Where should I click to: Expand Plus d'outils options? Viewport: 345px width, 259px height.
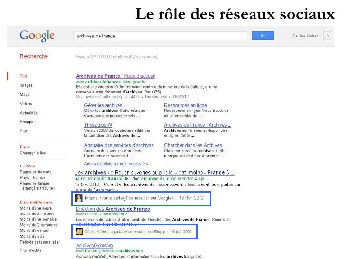(x=30, y=250)
